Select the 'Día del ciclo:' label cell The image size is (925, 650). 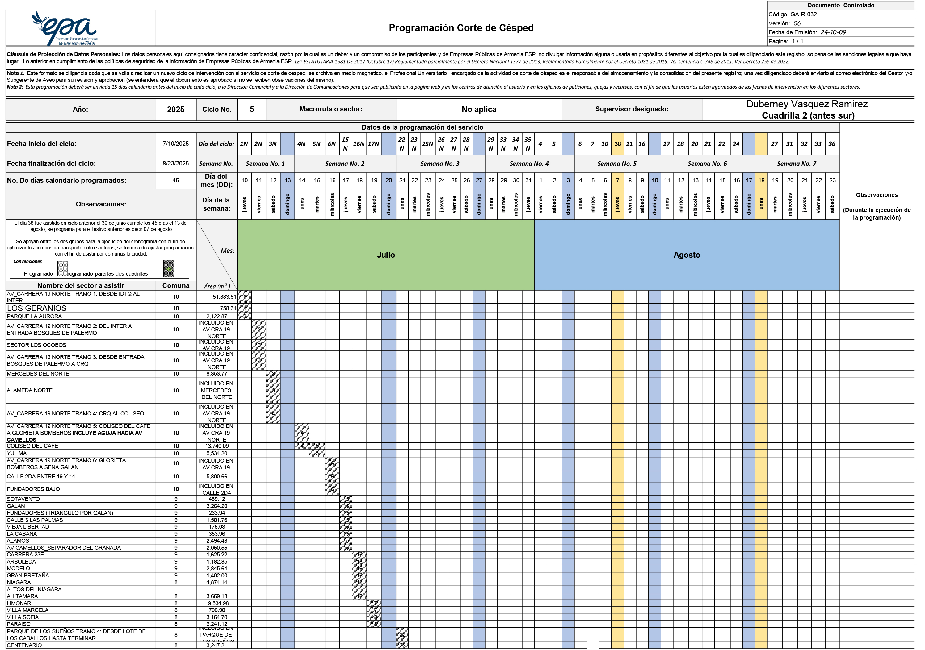(x=217, y=144)
